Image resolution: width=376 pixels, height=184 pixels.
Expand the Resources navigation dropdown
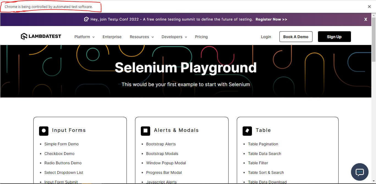click(x=141, y=36)
